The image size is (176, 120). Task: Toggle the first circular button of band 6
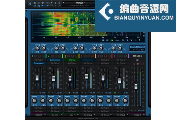click(118, 56)
